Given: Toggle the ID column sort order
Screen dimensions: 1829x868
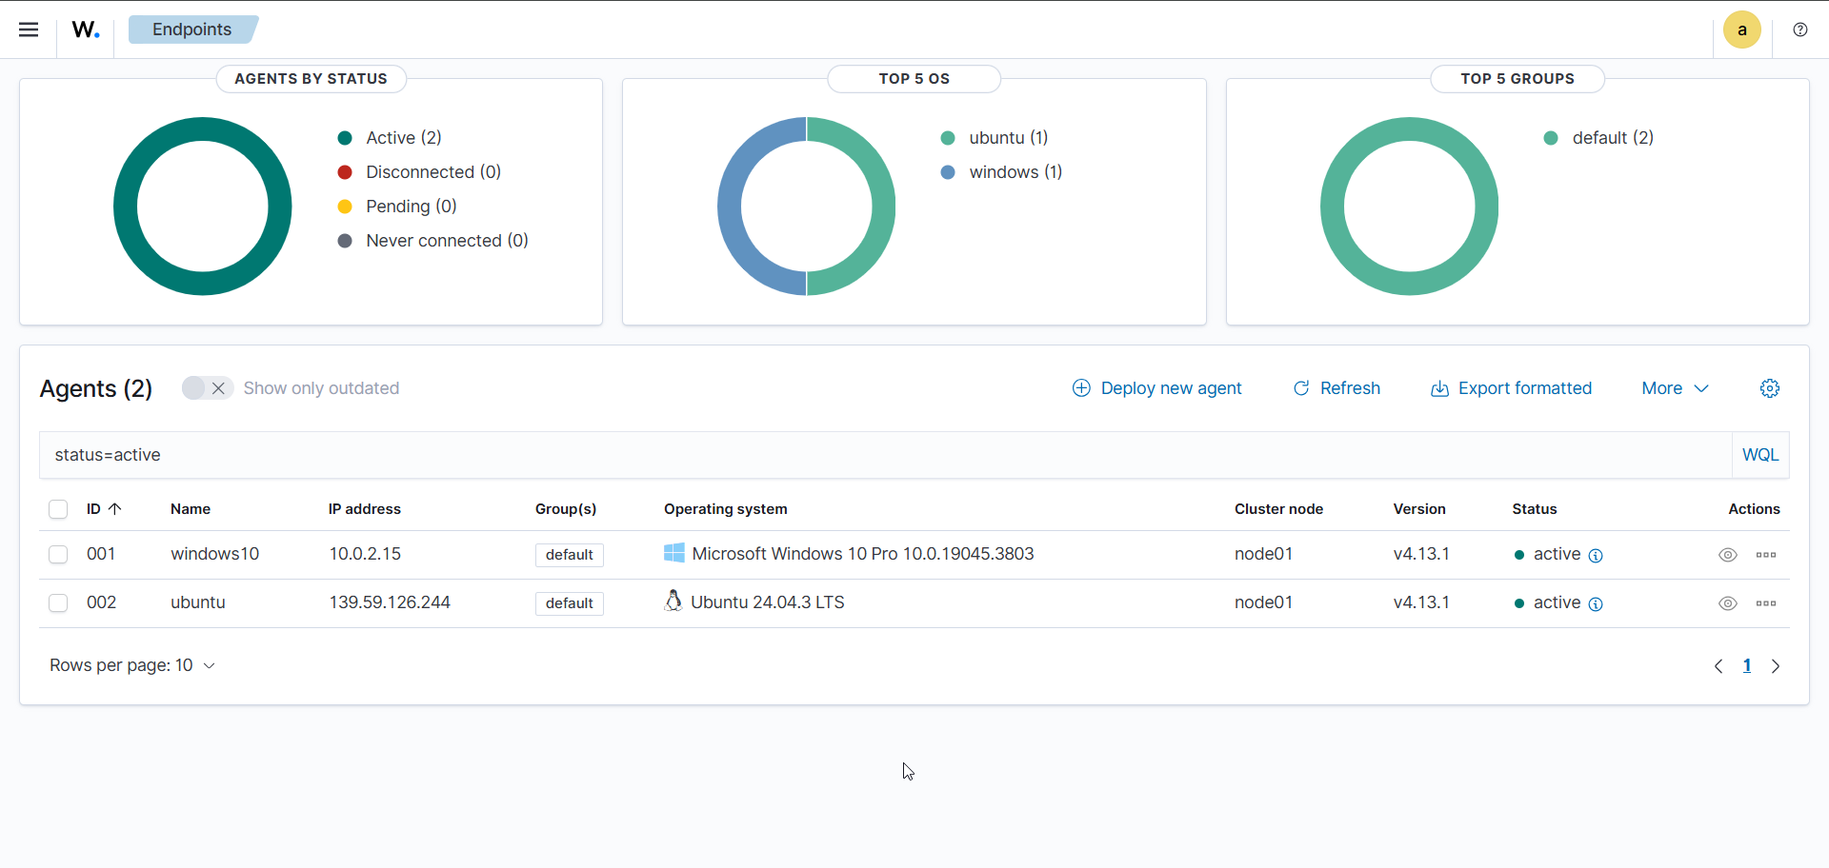Looking at the screenshot, I should coord(103,509).
